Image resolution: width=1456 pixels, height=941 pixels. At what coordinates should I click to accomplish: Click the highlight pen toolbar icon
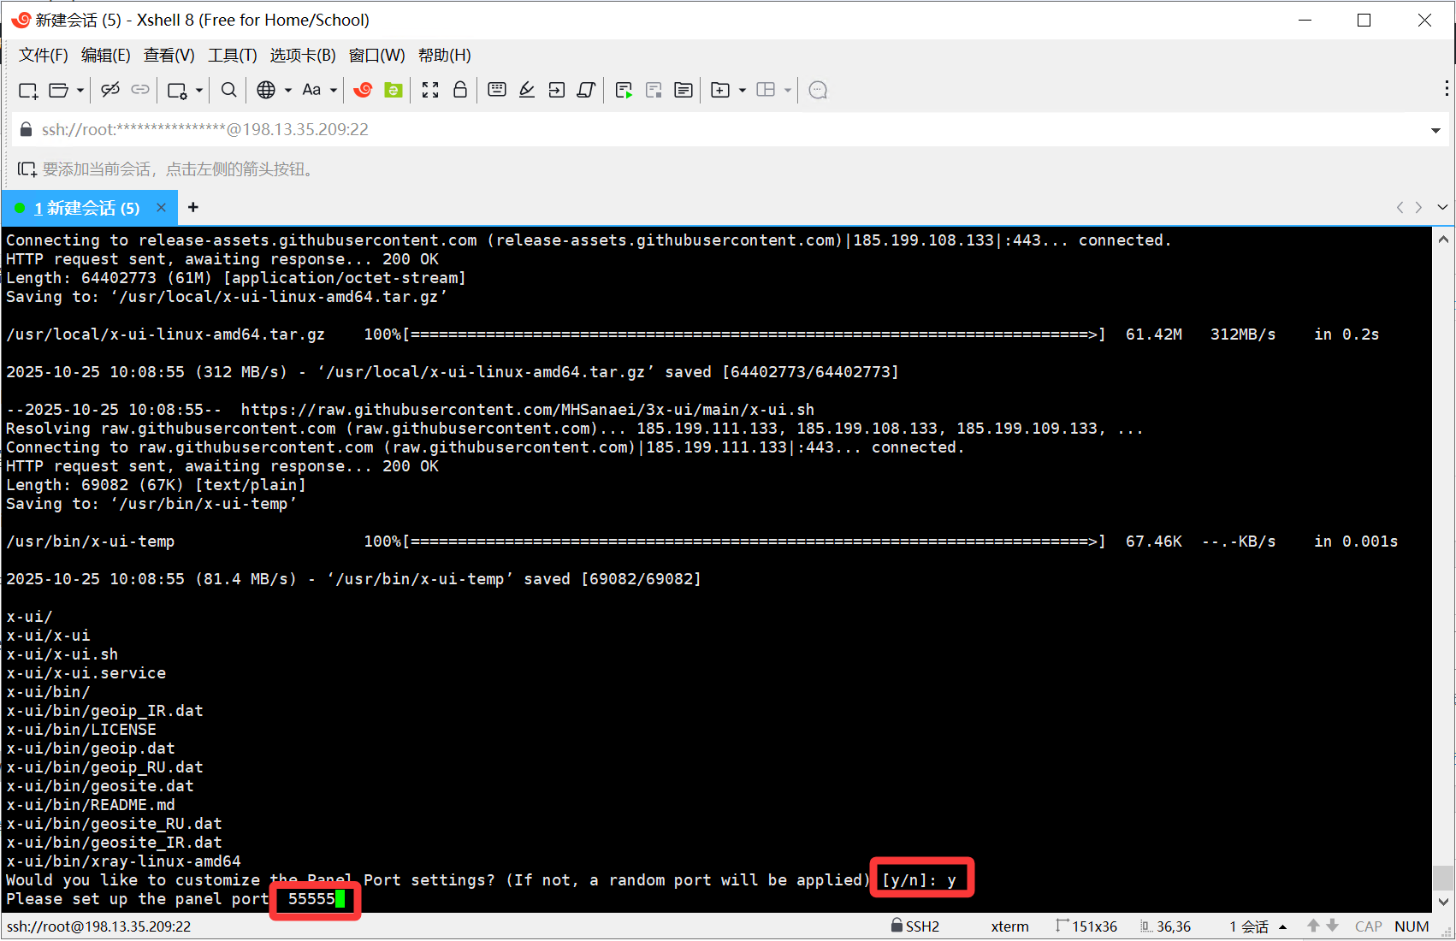527,90
